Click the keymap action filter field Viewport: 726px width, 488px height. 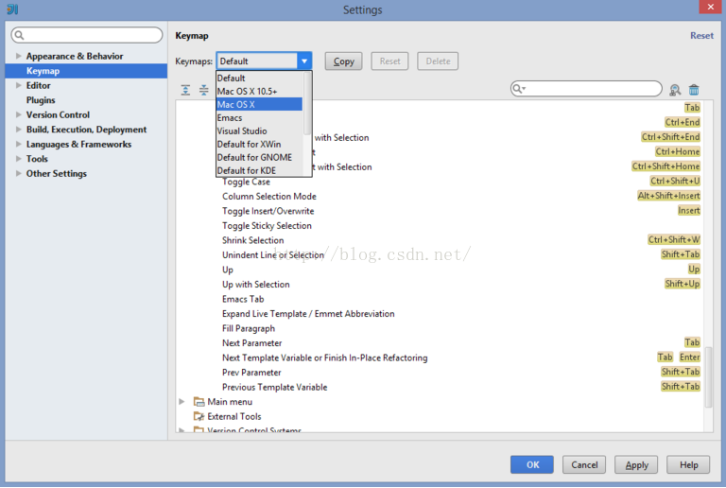(586, 89)
